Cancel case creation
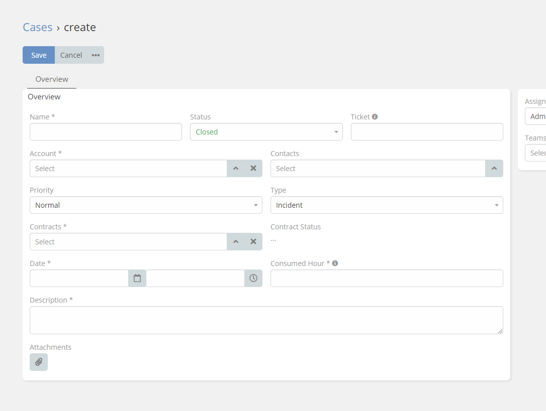The height and width of the screenshot is (411, 546). coord(71,55)
